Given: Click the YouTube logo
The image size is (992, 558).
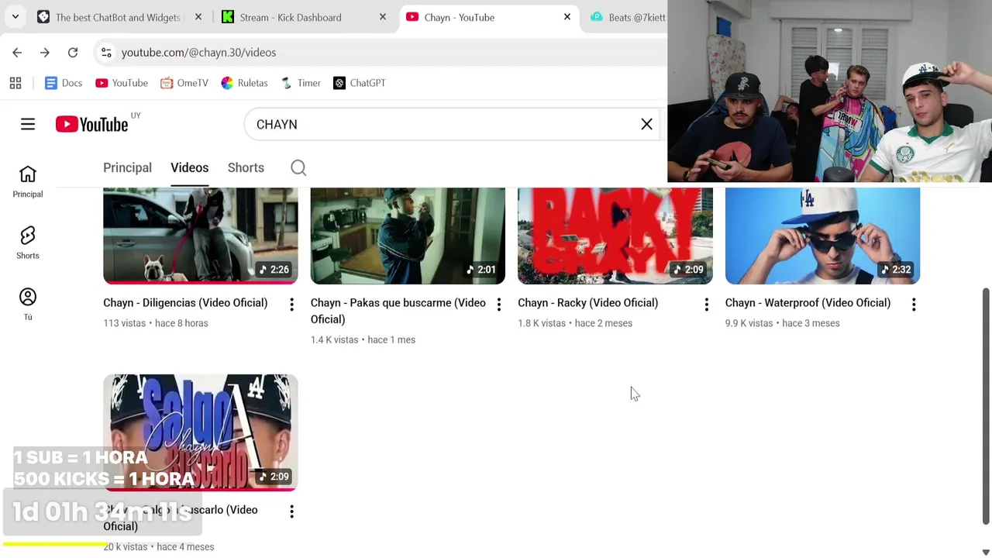Looking at the screenshot, I should point(91,124).
